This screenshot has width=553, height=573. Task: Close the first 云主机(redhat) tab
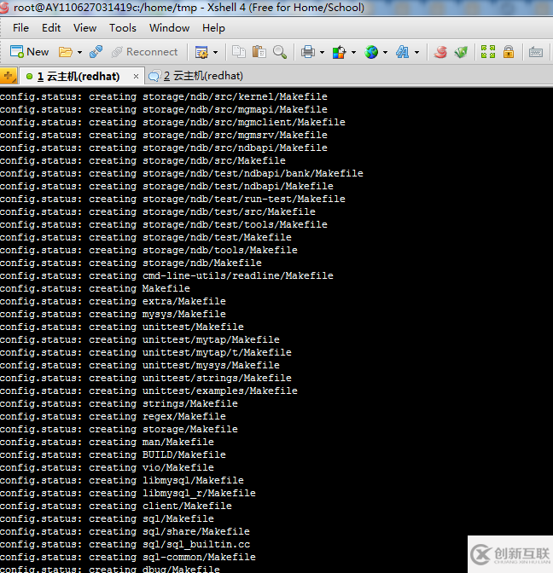(x=136, y=77)
